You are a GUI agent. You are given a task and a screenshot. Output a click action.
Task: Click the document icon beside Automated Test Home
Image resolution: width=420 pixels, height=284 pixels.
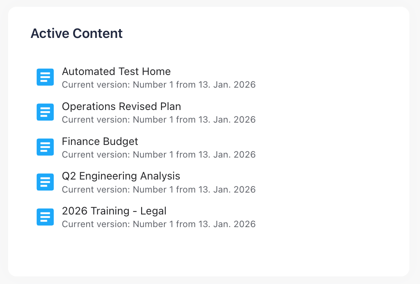click(45, 77)
